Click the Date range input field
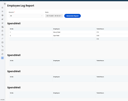128x101 pixels. pyautogui.click(x=54, y=16)
